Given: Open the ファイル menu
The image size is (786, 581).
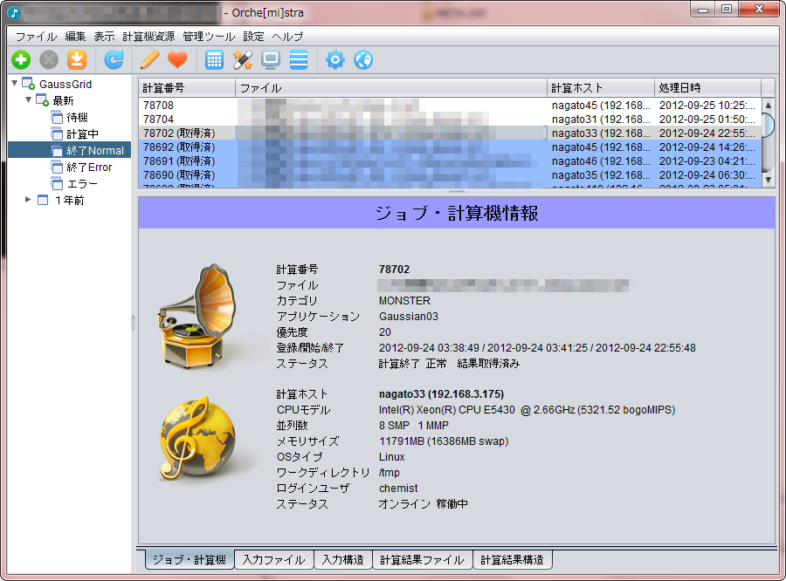Looking at the screenshot, I should point(36,37).
